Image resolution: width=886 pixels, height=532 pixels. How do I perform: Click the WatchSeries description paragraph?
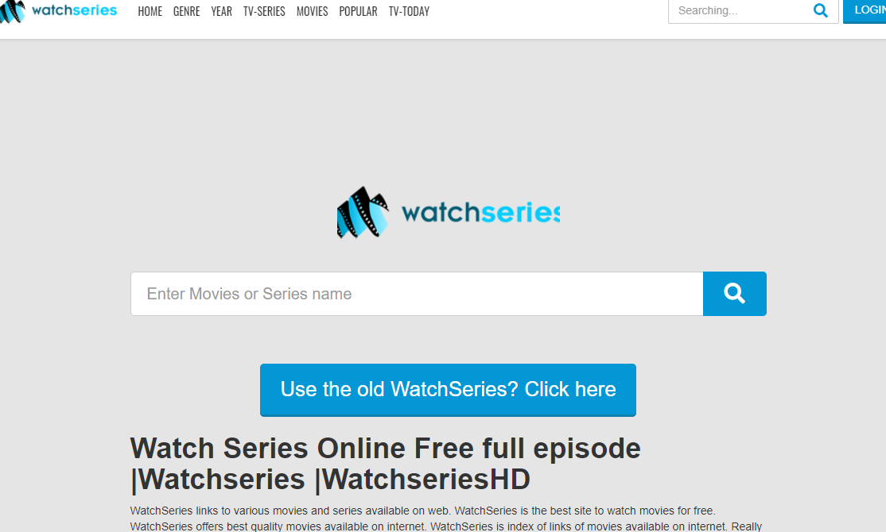[x=446, y=519]
